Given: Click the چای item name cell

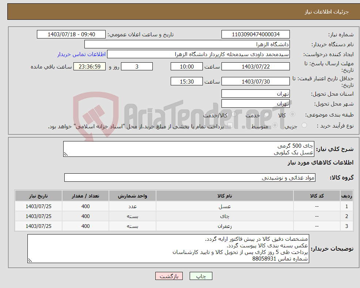Looking at the screenshot, I should tap(225, 216).
